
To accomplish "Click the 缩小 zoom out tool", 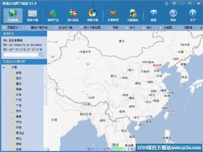I will point(147,28).
